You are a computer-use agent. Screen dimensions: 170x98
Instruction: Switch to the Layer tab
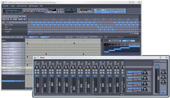click(x=129, y=41)
